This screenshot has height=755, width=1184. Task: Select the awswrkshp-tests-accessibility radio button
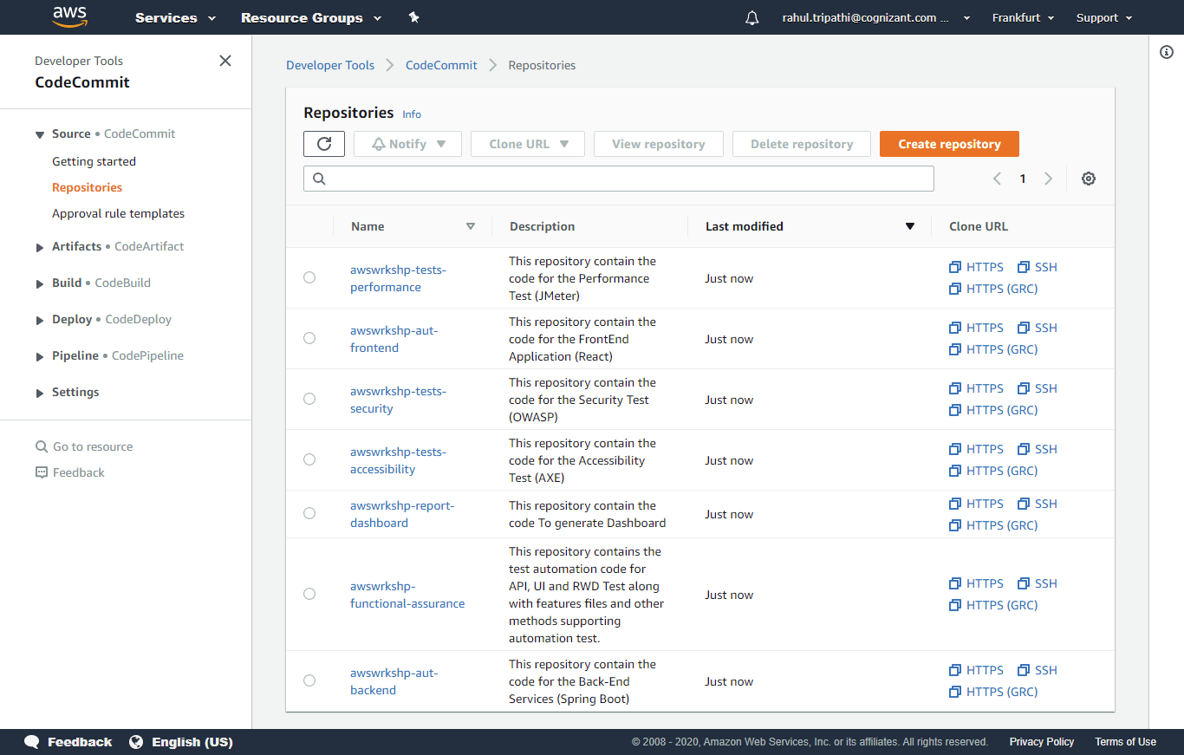pyautogui.click(x=309, y=459)
